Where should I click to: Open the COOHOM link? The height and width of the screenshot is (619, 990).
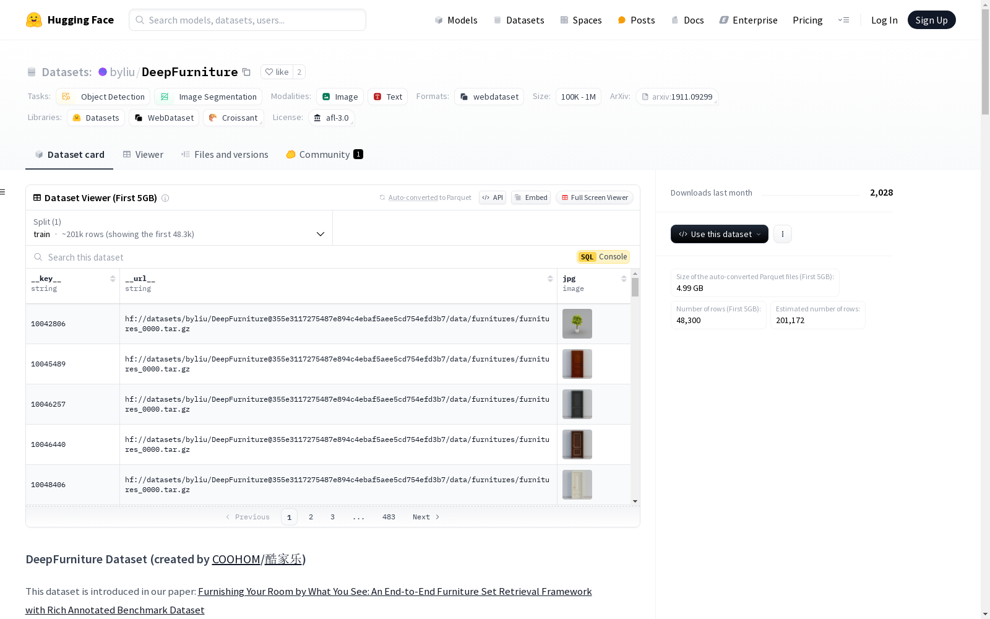tap(236, 559)
